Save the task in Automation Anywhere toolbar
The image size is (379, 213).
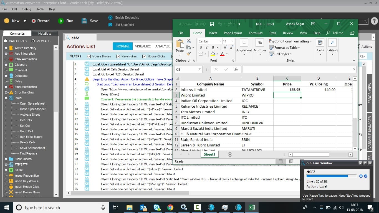90,21
